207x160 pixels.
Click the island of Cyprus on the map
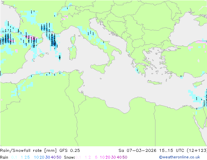[x=198, y=84]
